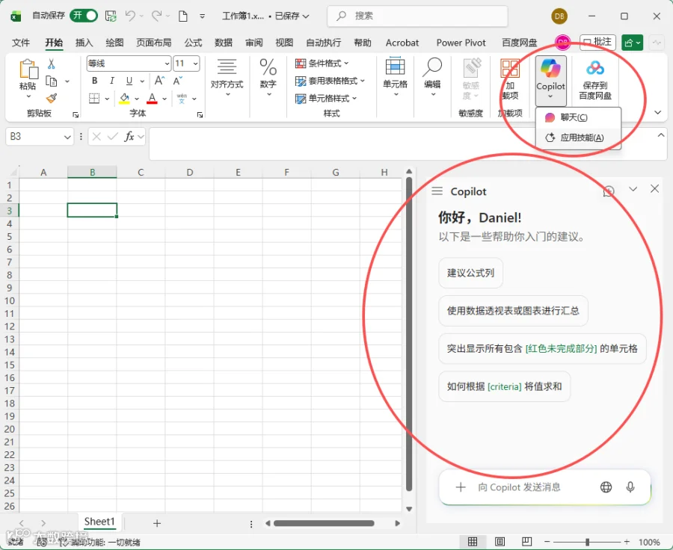Open 套用表格格式 table format menu

click(330, 81)
